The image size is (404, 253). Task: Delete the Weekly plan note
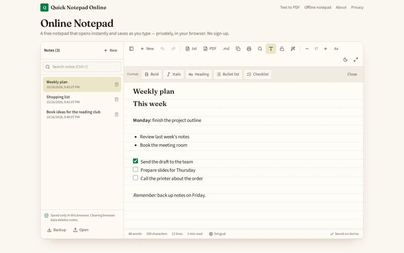coord(117,84)
